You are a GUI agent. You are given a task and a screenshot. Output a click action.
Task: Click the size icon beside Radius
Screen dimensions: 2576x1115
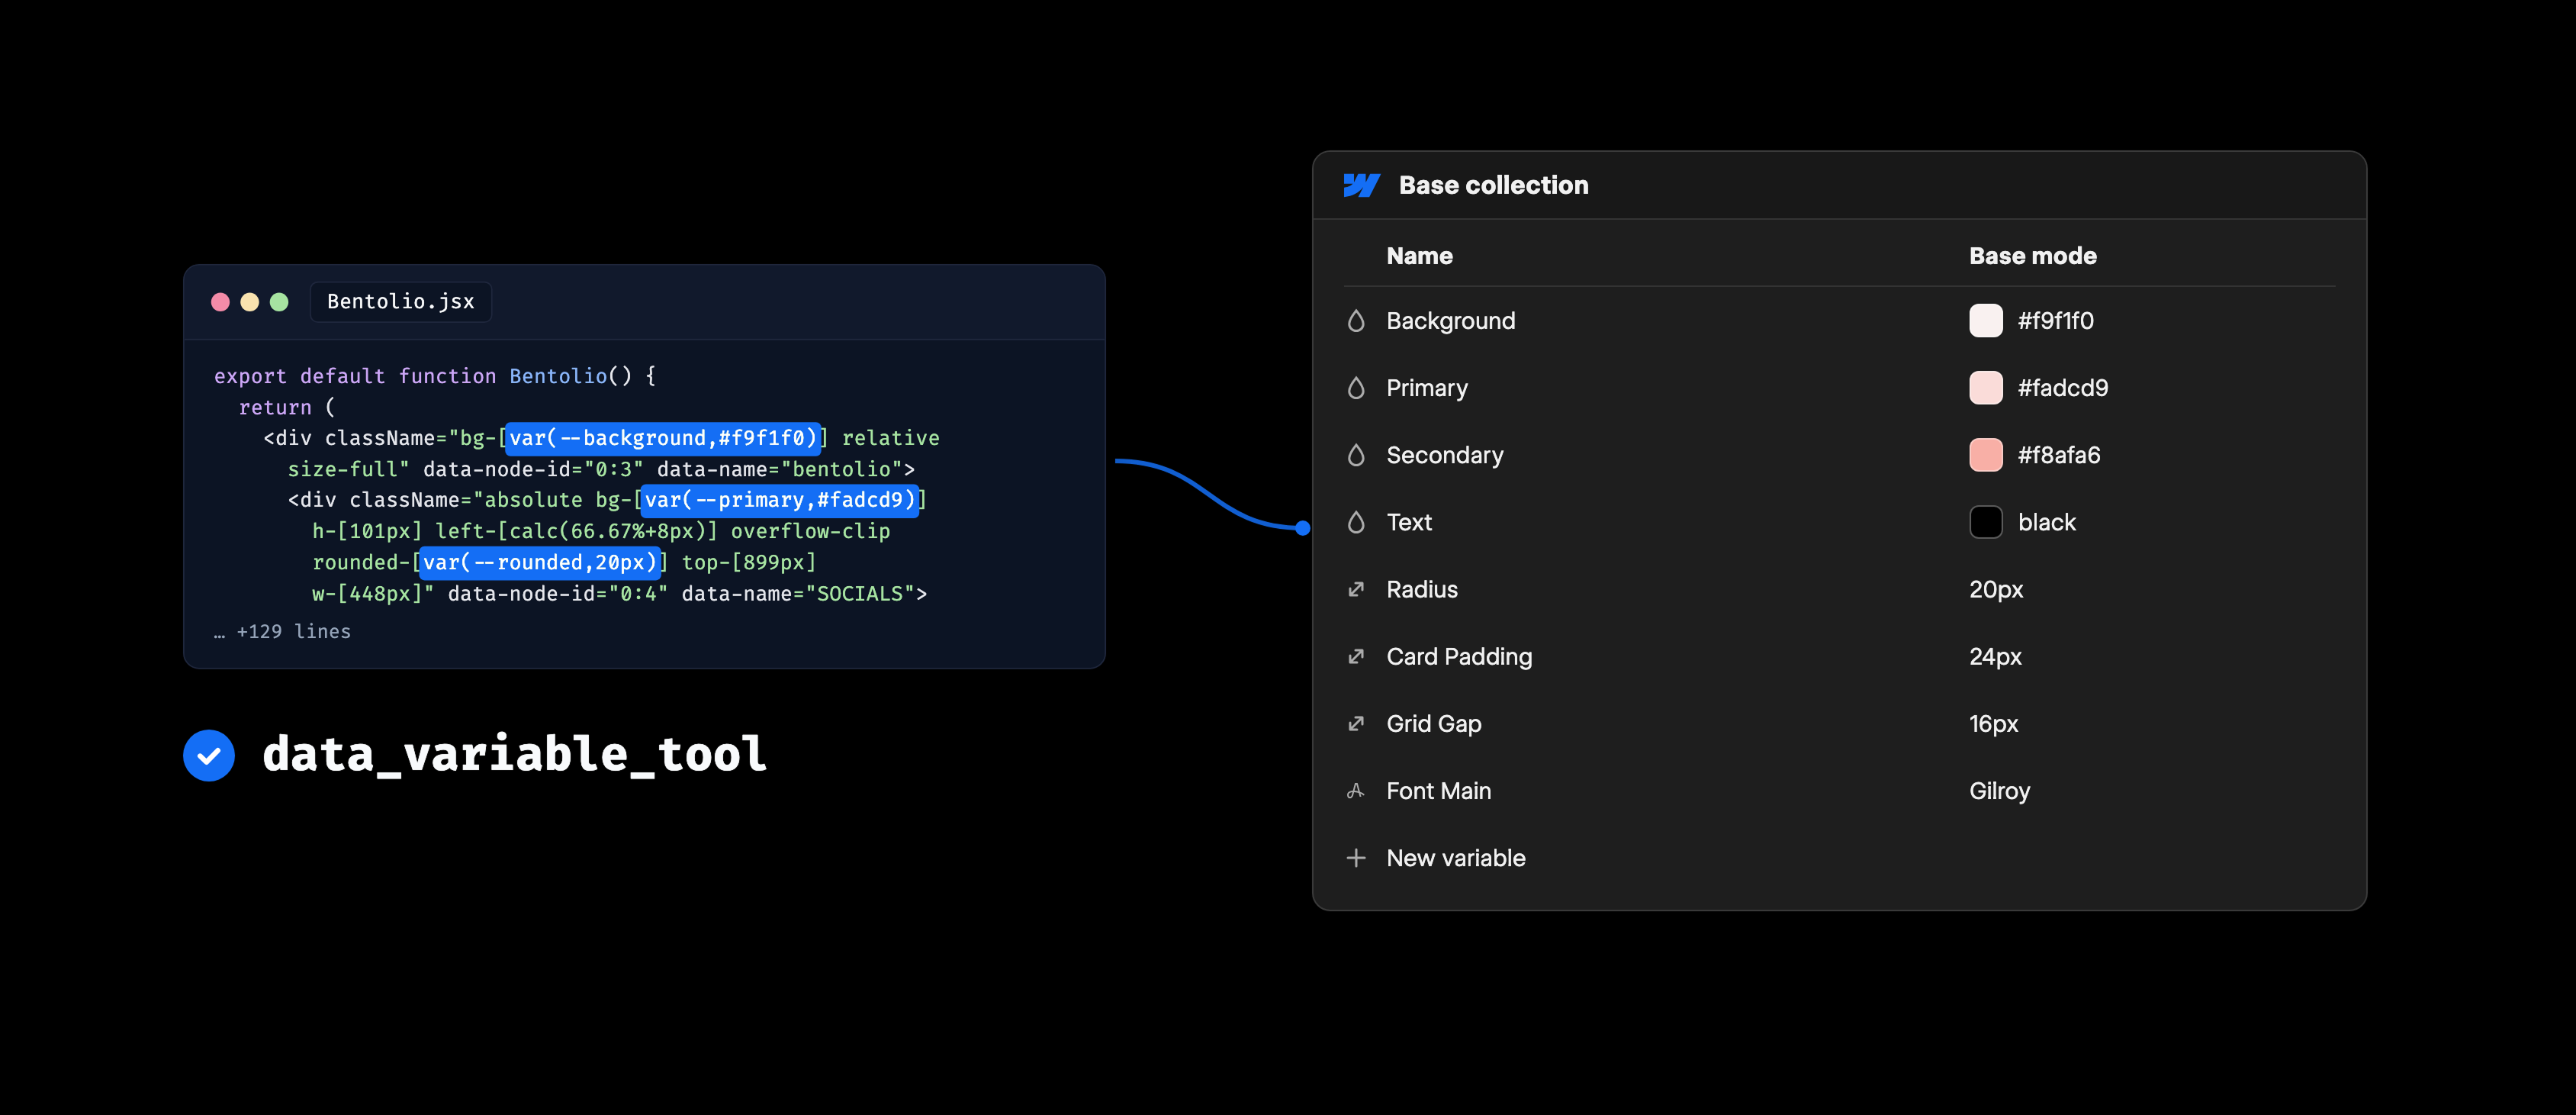click(1356, 589)
